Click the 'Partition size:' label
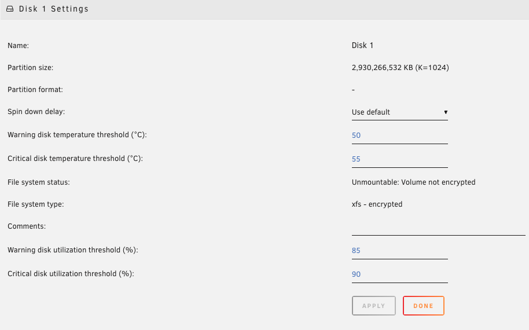The image size is (529, 330). tap(30, 68)
